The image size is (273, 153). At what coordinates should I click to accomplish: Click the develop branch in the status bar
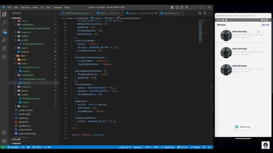coord(13,147)
